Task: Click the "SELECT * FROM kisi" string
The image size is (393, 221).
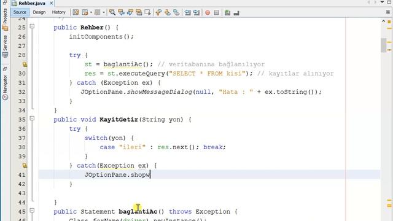Action: (207, 74)
